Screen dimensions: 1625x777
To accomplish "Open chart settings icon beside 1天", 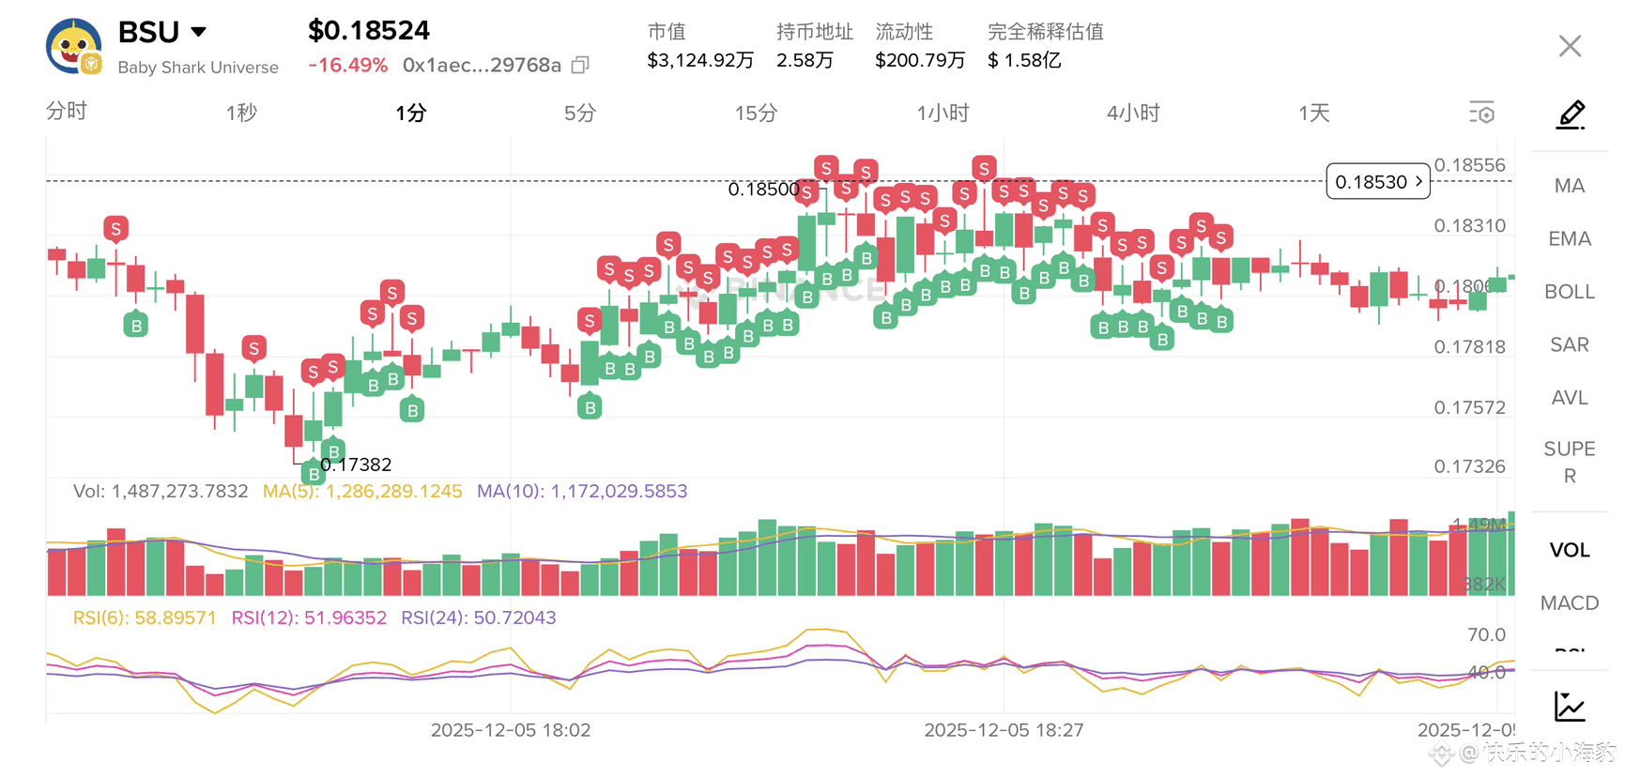I will pyautogui.click(x=1481, y=114).
